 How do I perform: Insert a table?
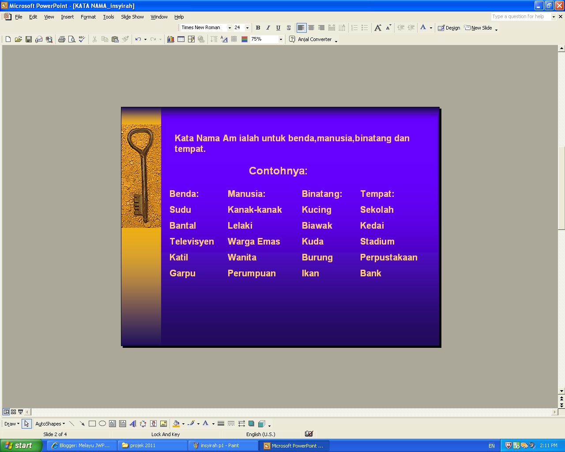(x=181, y=39)
